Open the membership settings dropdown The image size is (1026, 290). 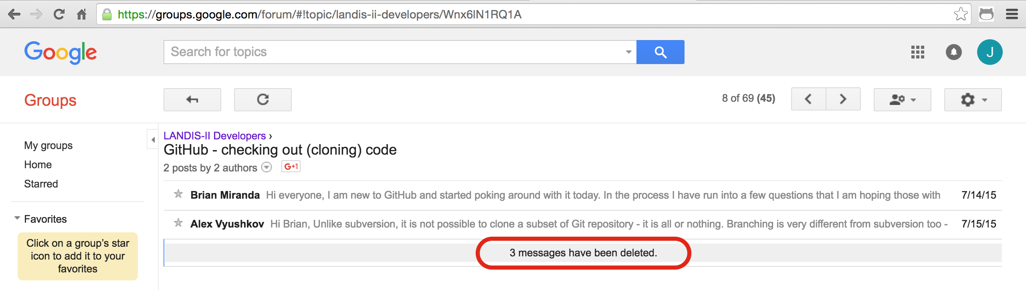pyautogui.click(x=902, y=100)
